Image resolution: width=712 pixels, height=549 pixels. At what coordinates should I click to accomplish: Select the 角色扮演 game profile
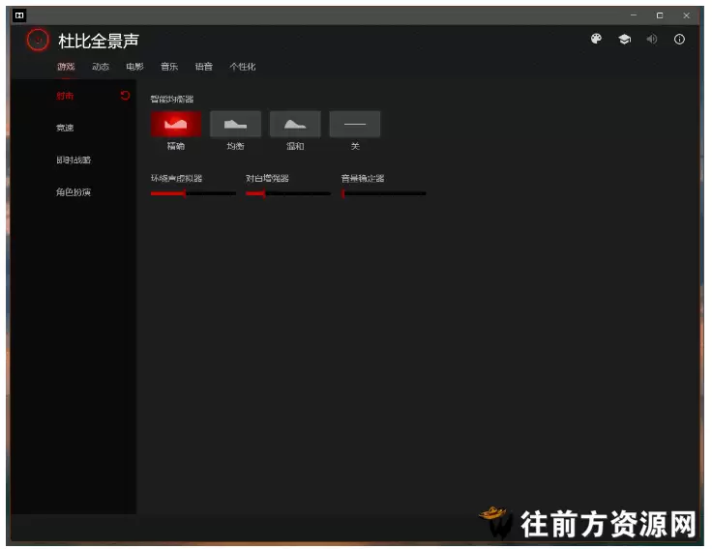coord(74,192)
